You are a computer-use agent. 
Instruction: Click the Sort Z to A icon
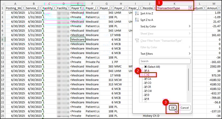click(137, 20)
